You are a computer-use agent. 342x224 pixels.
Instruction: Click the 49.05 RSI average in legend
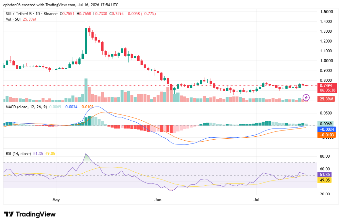point(50,154)
